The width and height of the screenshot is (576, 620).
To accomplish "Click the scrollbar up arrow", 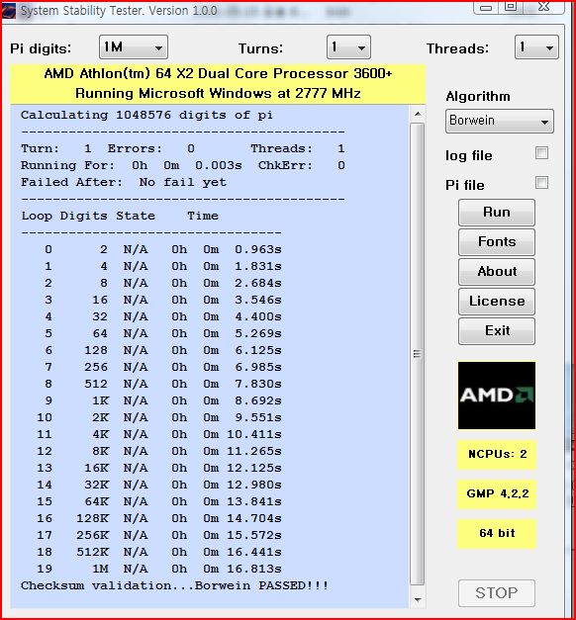I will tap(418, 115).
